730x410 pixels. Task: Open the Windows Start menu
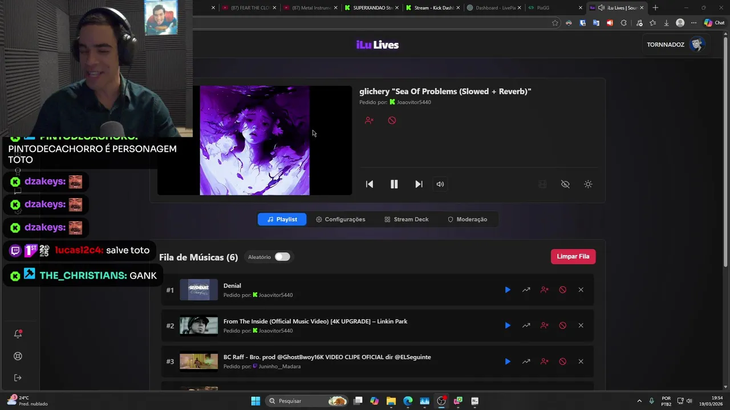tap(255, 401)
